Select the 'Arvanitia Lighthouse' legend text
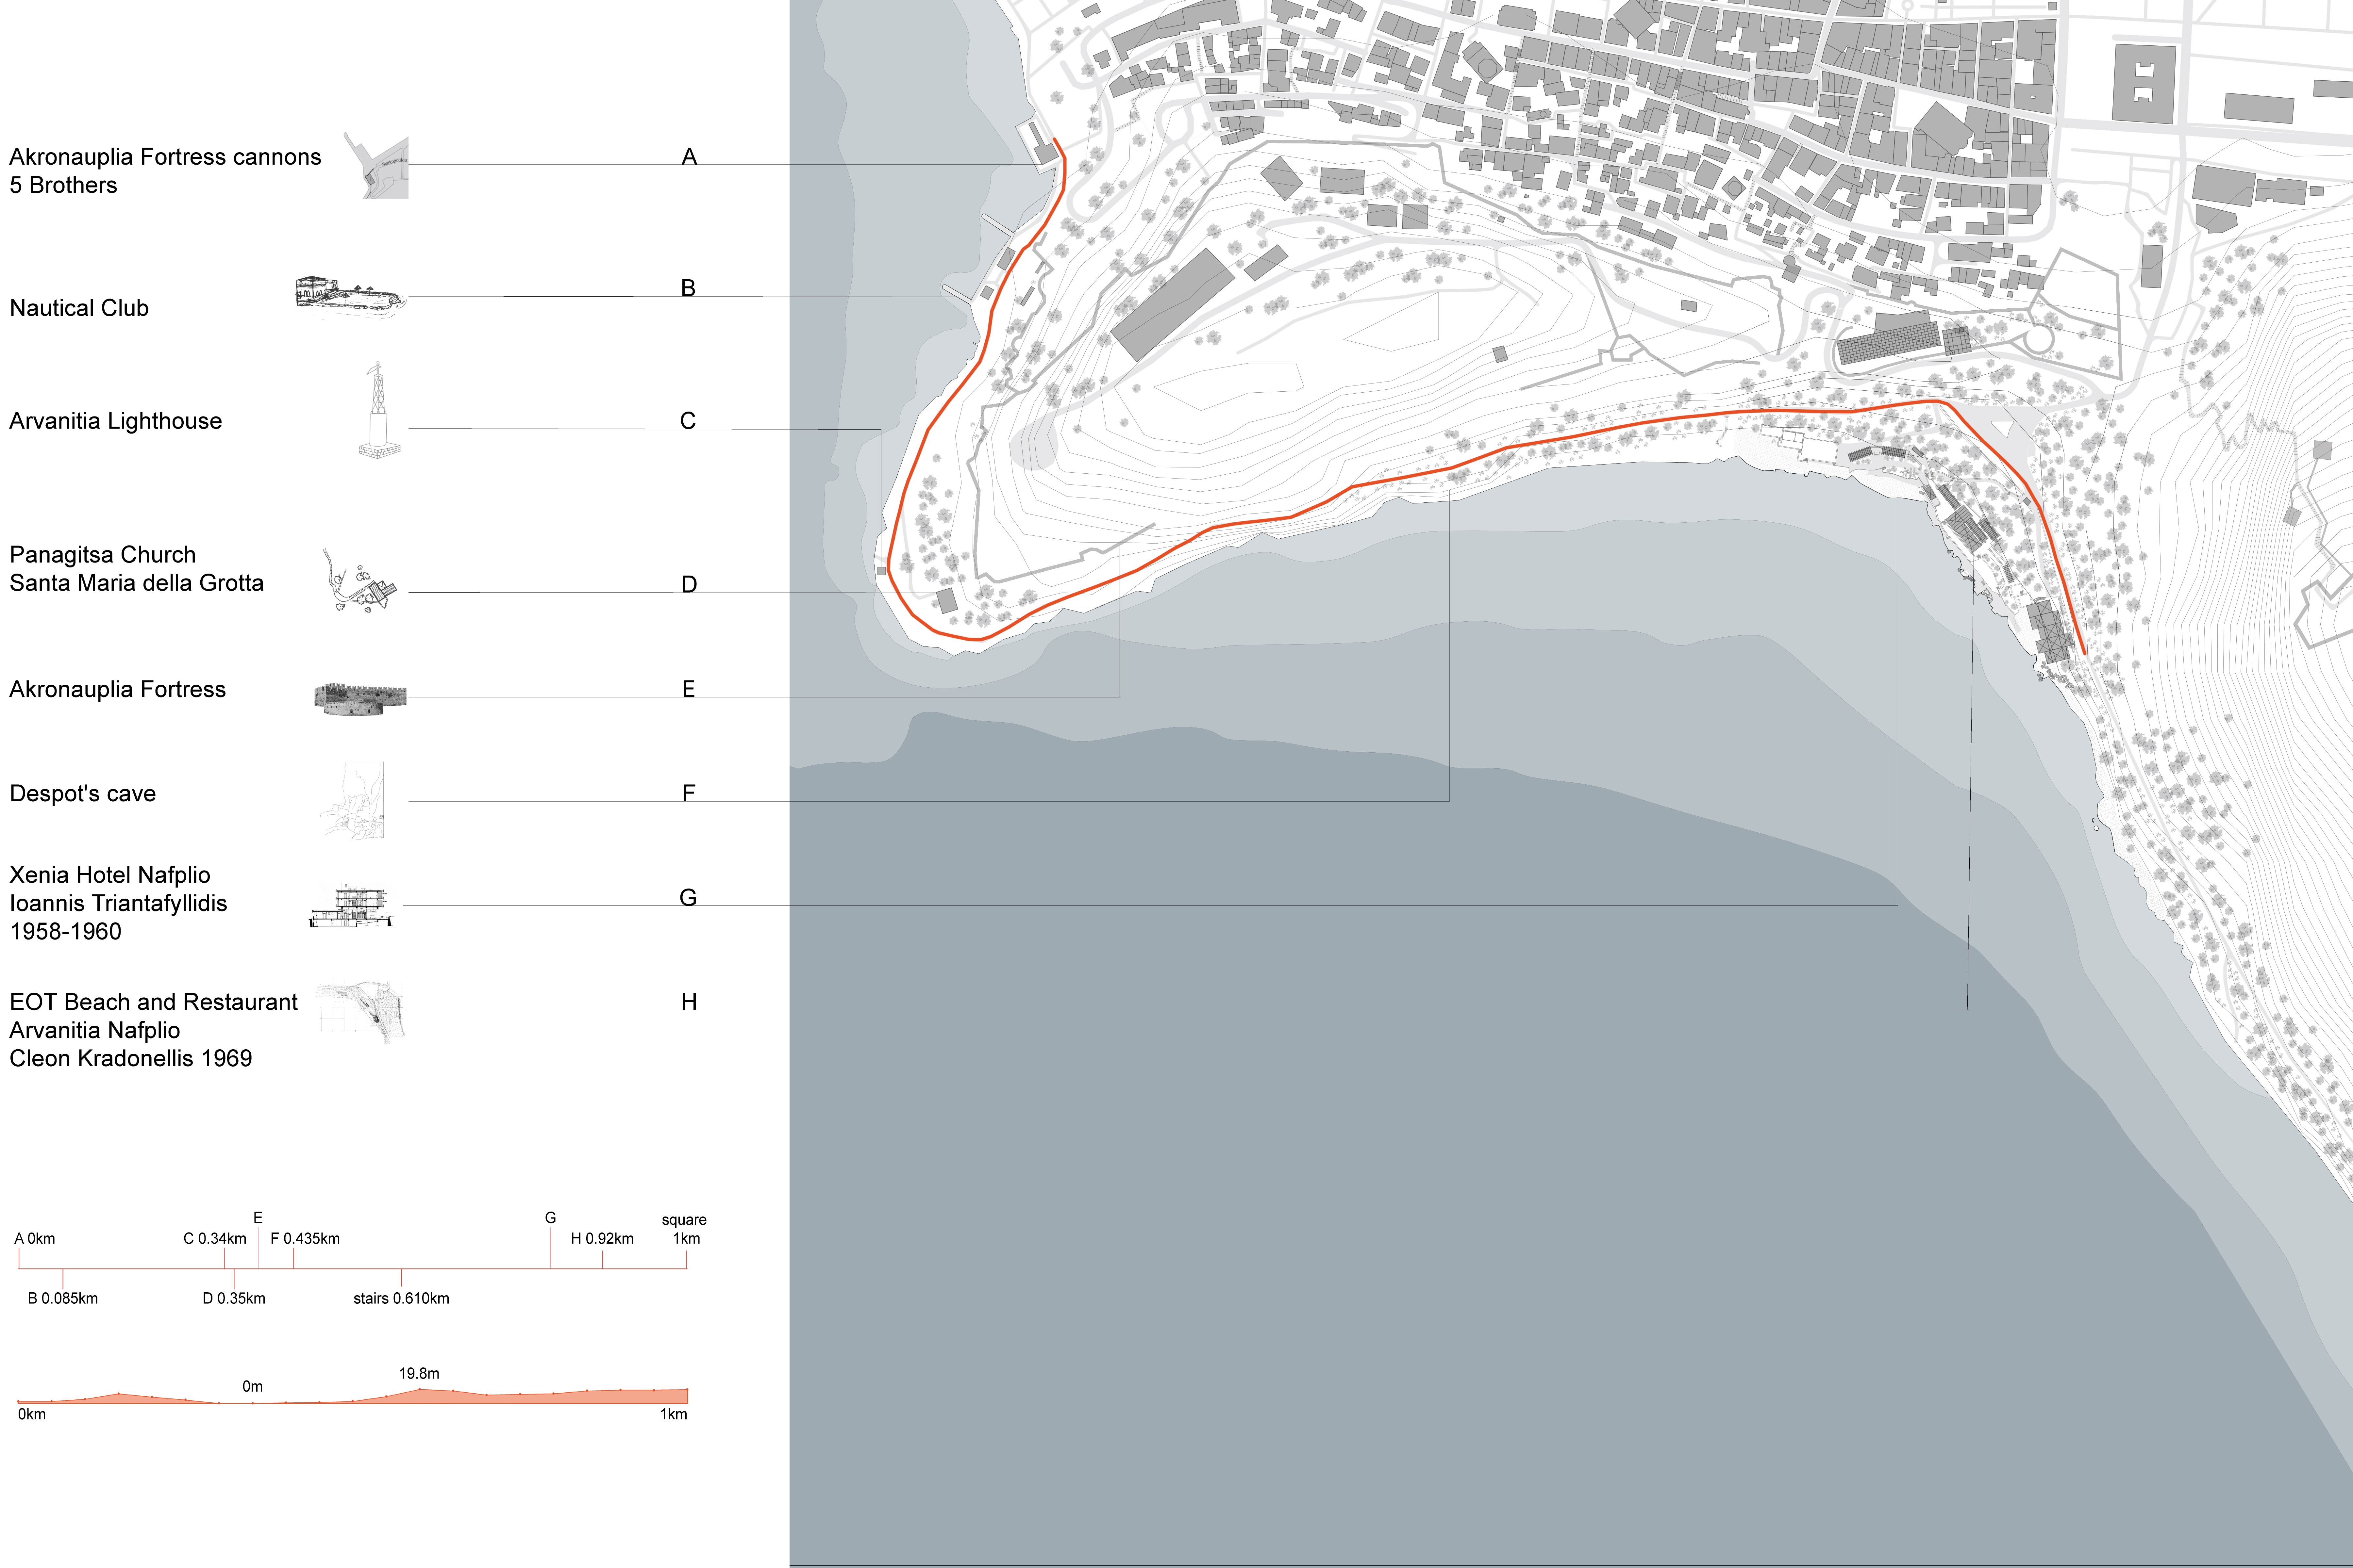The height and width of the screenshot is (1568, 2353). coord(116,421)
